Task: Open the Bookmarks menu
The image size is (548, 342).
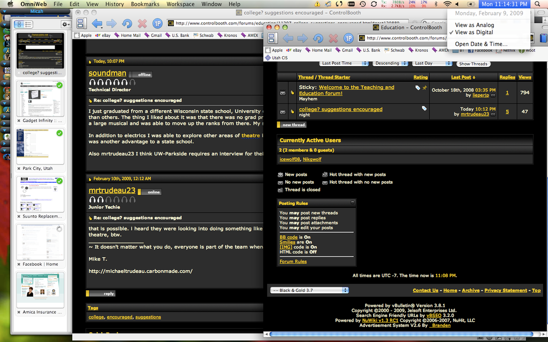Action: point(145,4)
